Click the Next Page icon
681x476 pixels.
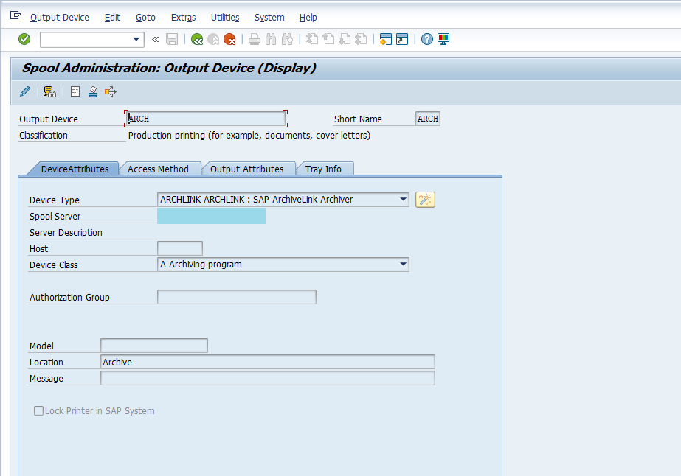(345, 40)
